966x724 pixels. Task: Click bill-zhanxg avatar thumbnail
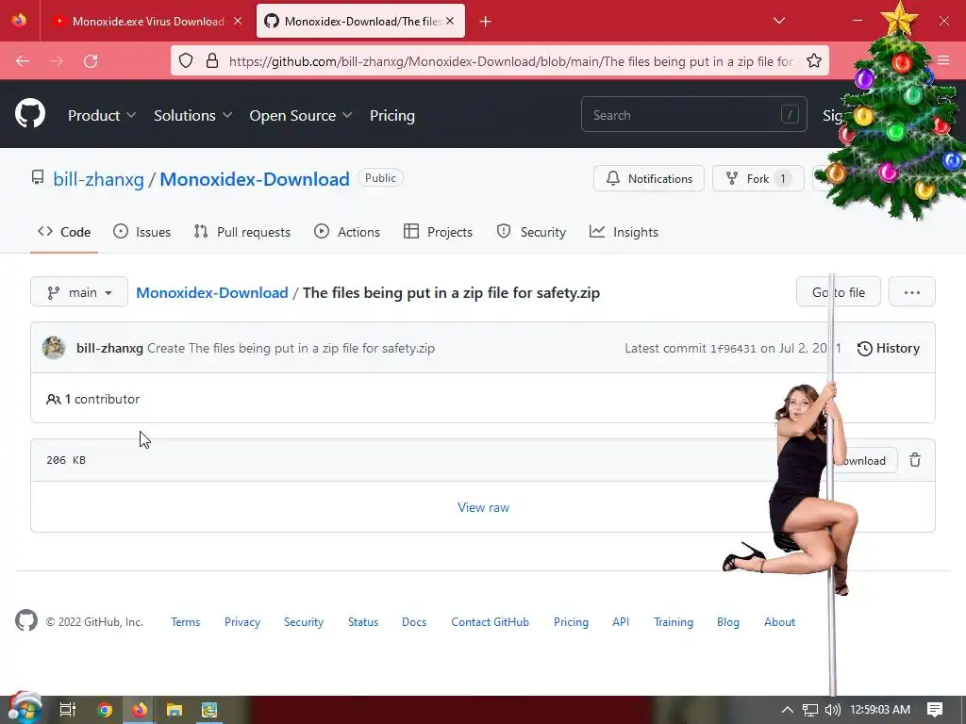point(54,348)
